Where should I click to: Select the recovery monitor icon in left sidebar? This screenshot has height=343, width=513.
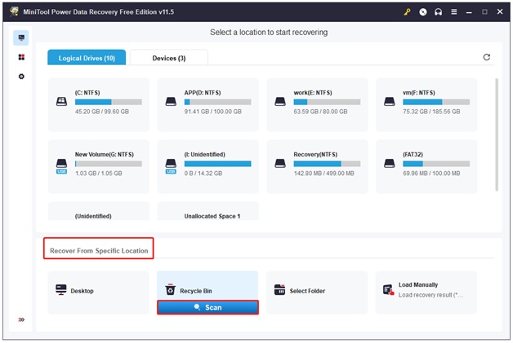point(21,38)
